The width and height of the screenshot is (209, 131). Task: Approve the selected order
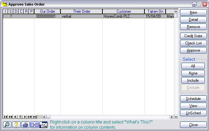[x=193, y=50]
